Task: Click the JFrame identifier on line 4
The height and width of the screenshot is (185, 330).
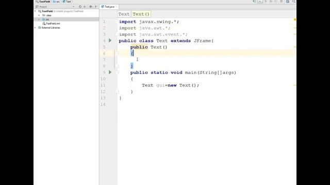Action: point(202,41)
